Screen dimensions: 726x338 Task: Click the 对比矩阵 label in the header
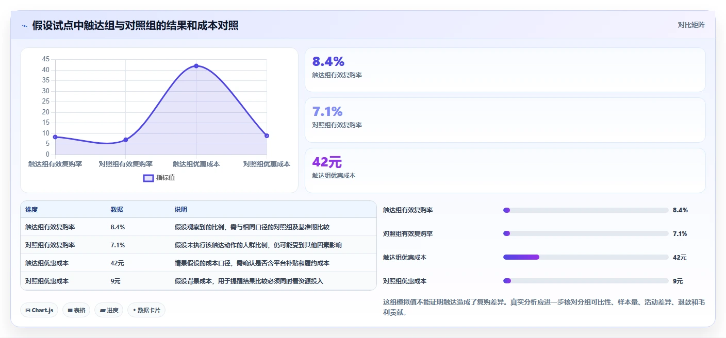(691, 25)
